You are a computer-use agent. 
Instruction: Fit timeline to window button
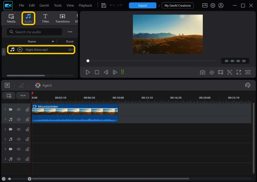click(x=23, y=96)
